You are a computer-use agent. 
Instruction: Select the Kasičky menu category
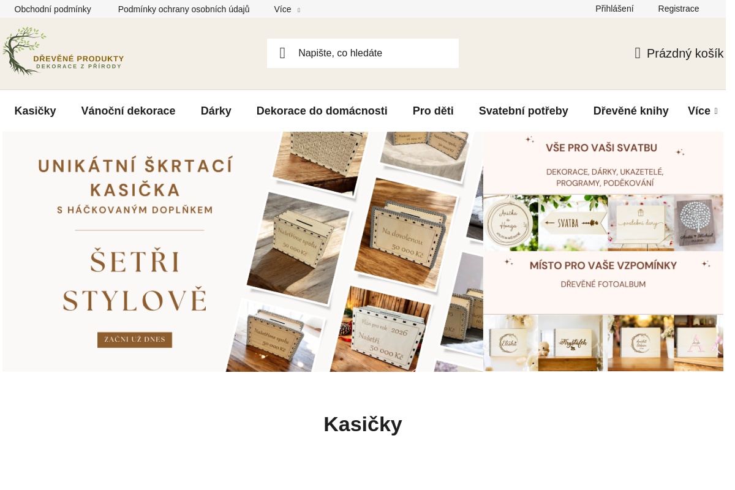[x=35, y=111]
